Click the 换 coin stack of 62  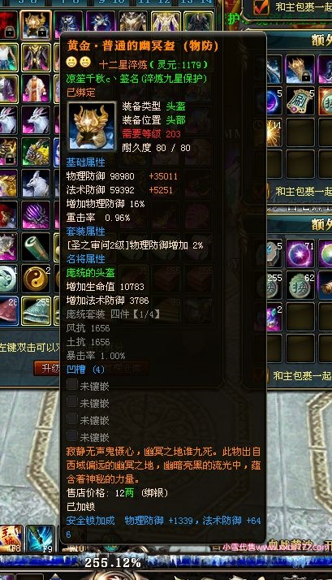point(300,285)
